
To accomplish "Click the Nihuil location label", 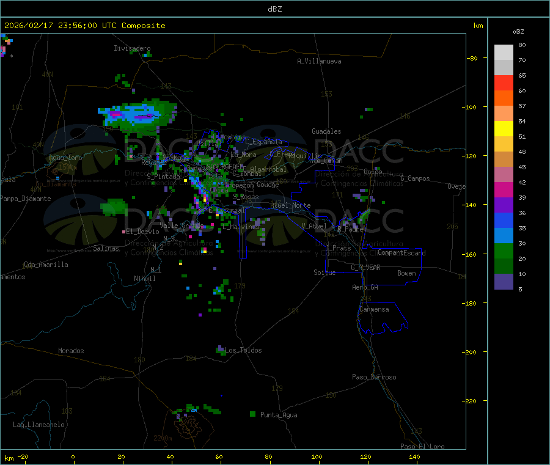I will pos(145,279).
